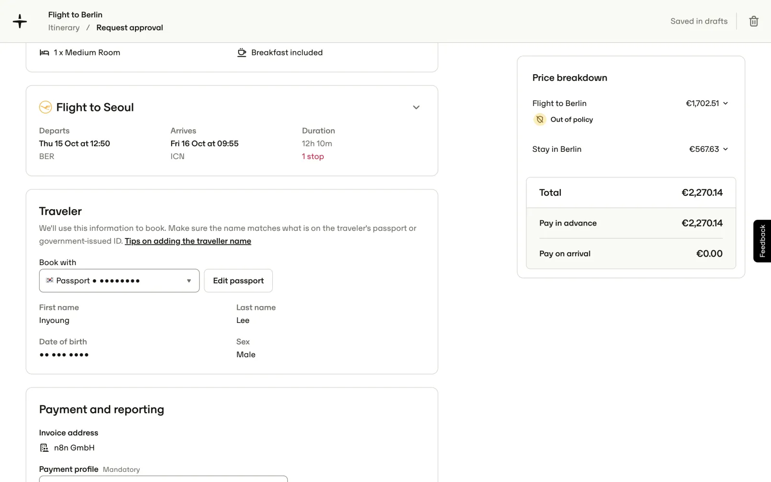Click the Korean flag in passport field
Viewport: 771px width, 482px height.
tap(50, 280)
